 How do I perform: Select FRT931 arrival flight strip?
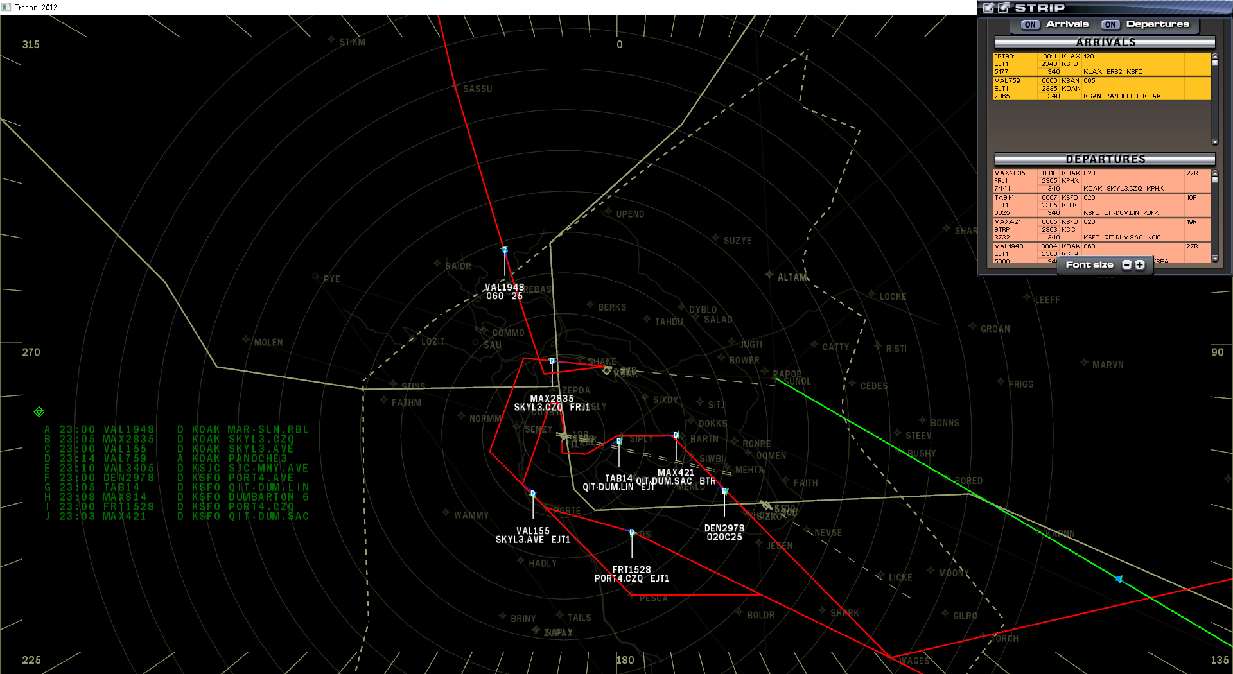(x=1101, y=64)
